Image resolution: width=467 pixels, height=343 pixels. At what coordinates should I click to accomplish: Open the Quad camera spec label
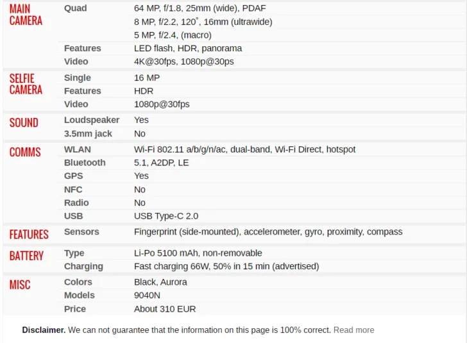pyautogui.click(x=75, y=8)
